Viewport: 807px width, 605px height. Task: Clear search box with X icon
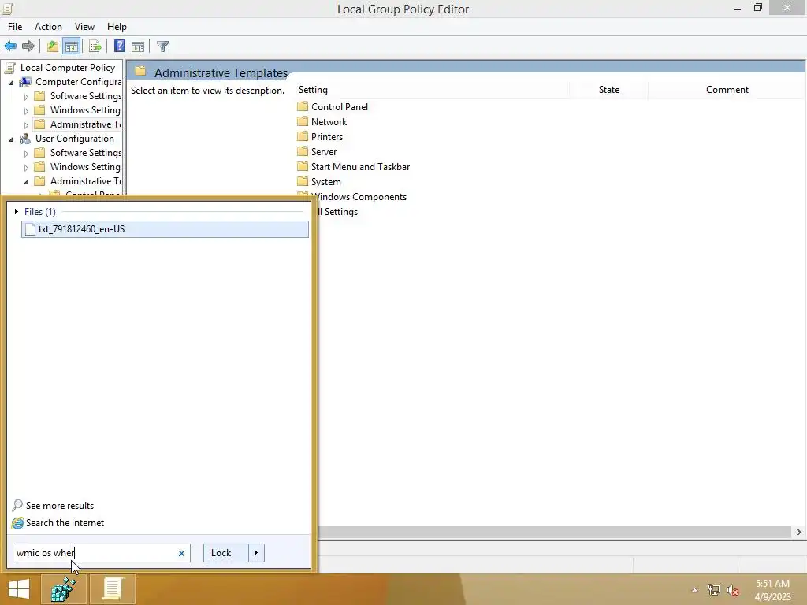point(181,553)
